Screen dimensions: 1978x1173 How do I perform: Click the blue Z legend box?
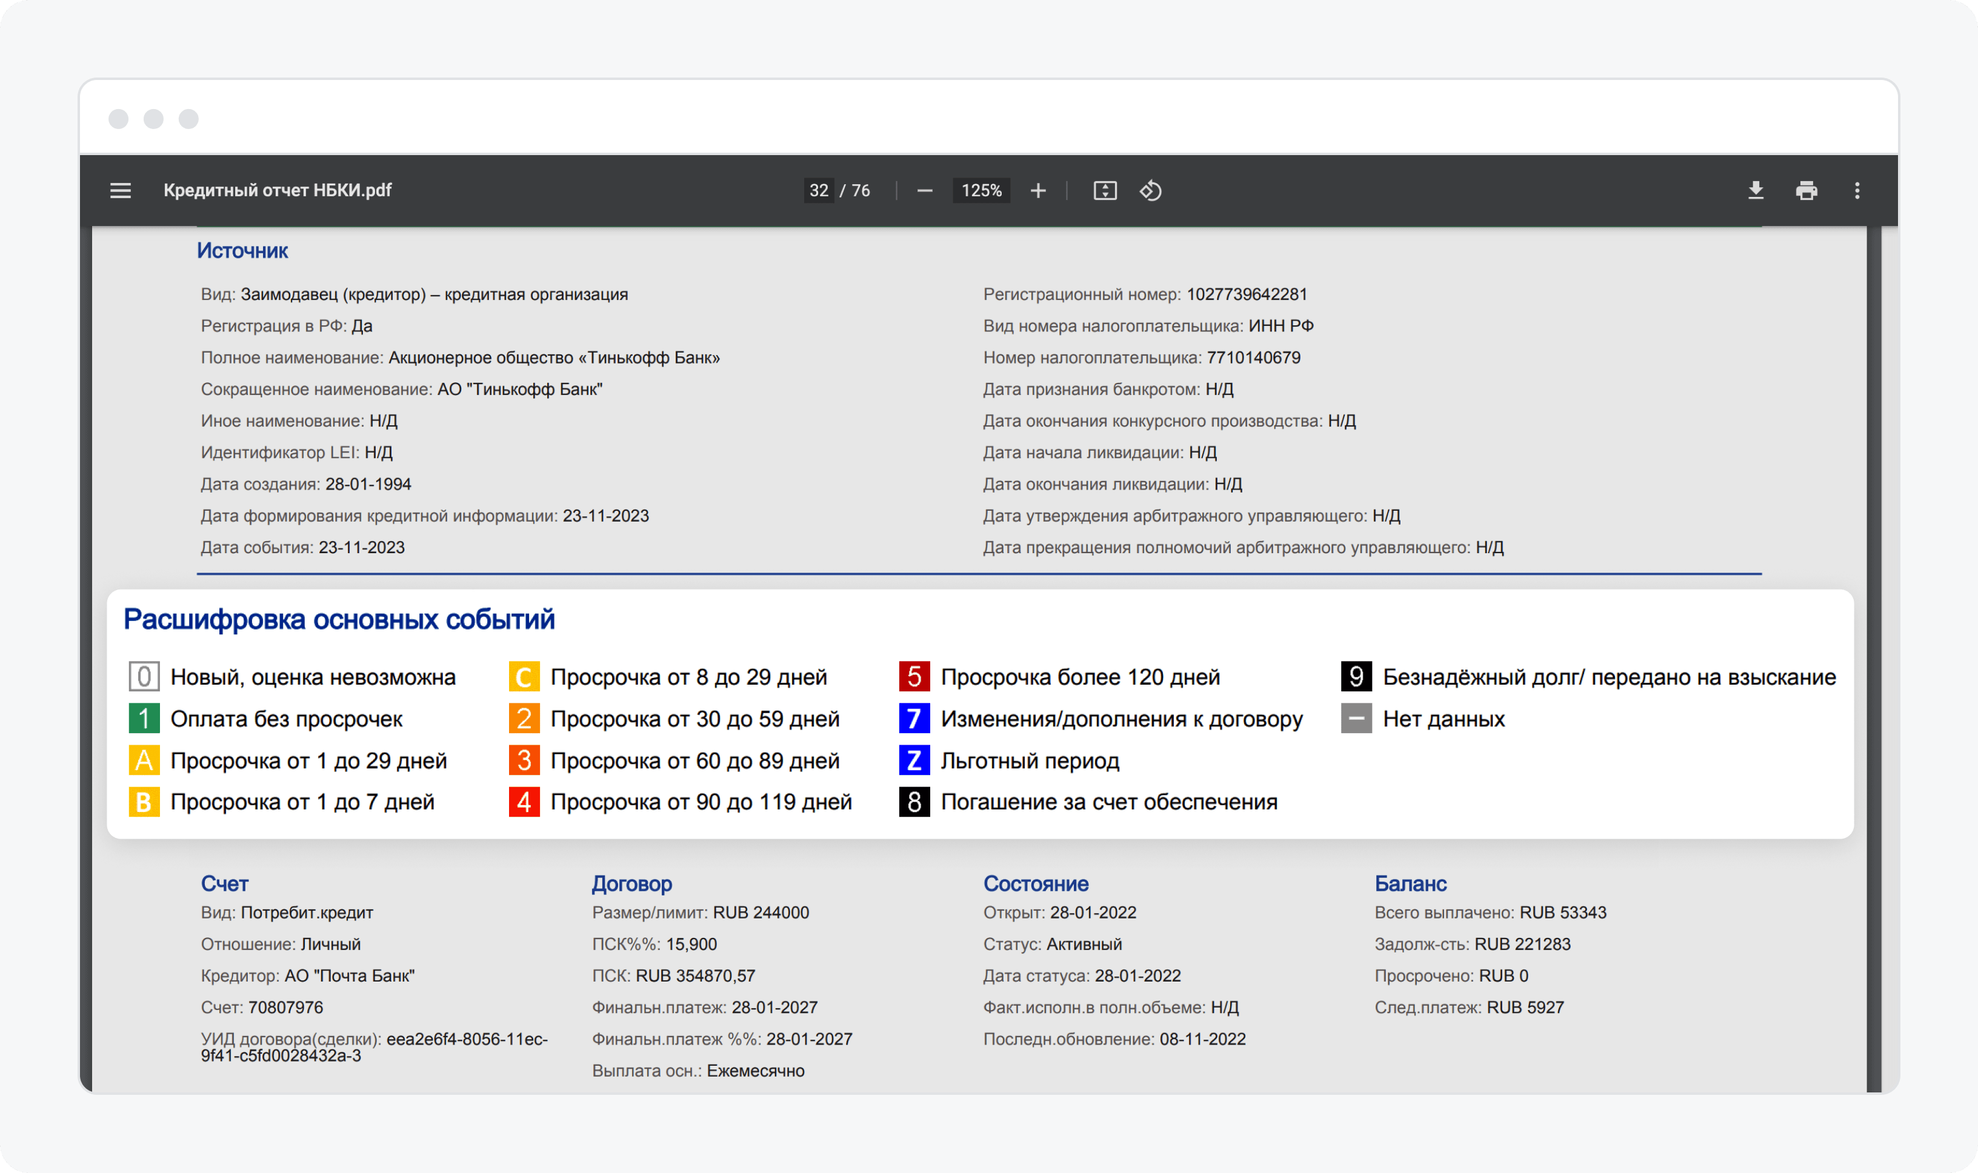(914, 760)
